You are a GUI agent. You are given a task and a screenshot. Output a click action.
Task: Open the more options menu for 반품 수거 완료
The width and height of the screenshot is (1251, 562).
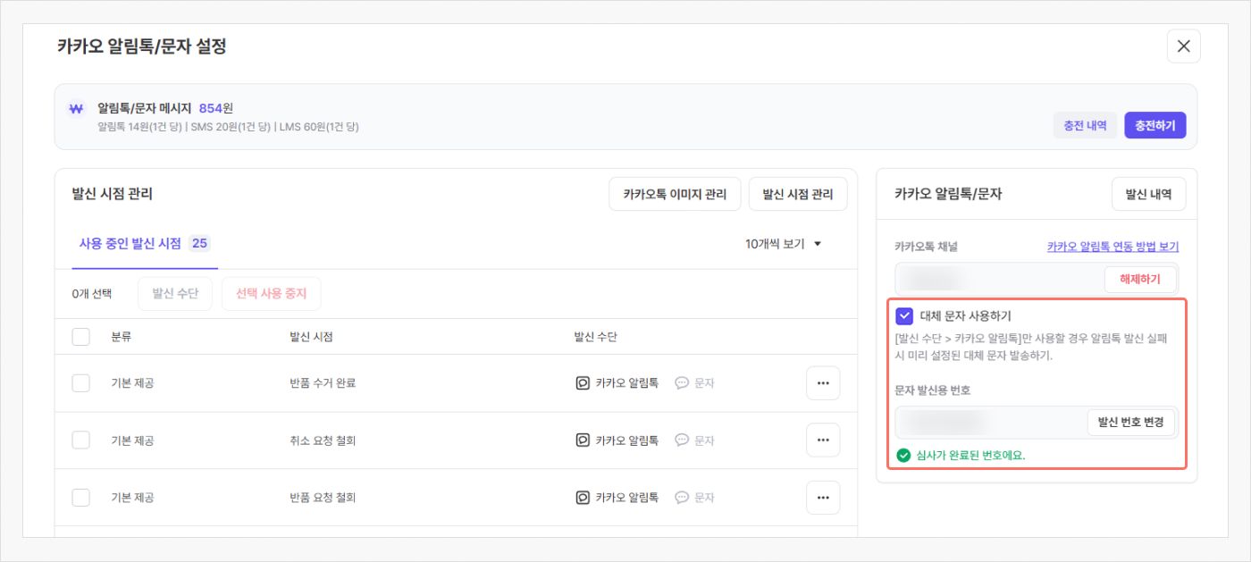pos(822,383)
